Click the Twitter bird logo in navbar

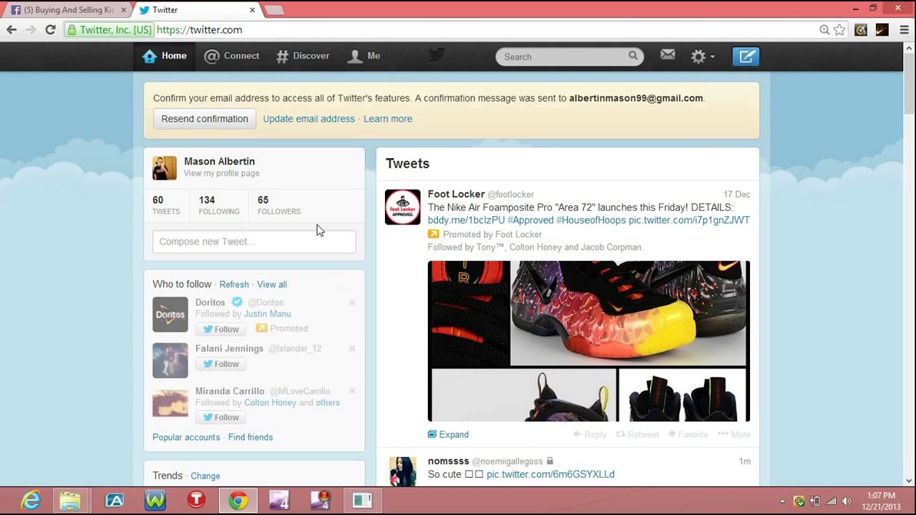[x=437, y=55]
